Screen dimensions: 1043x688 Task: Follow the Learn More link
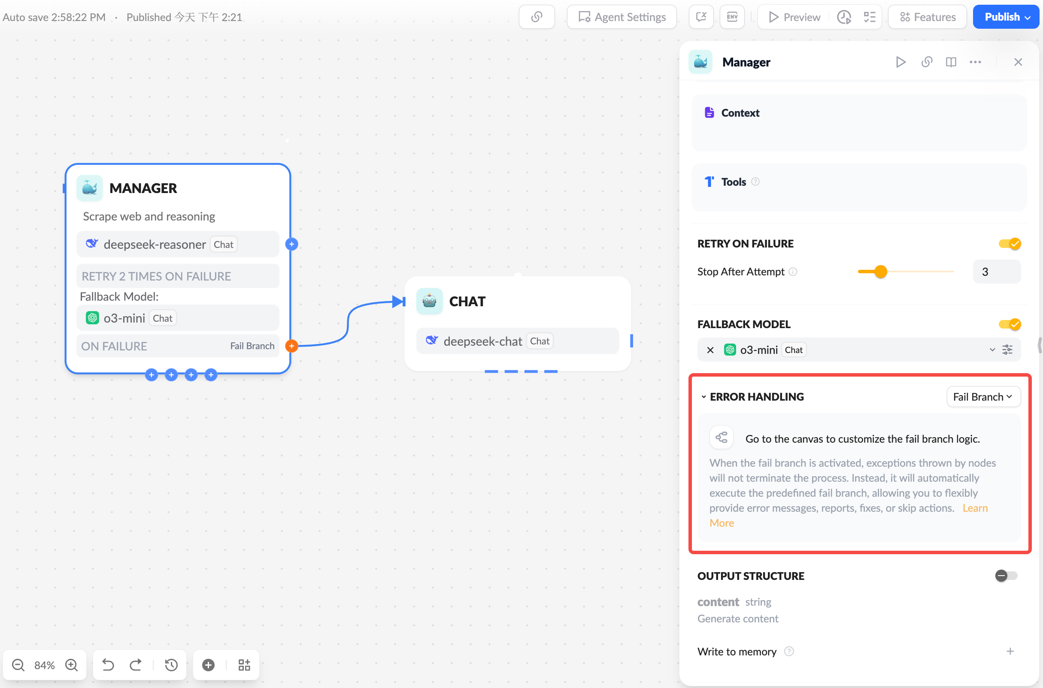pyautogui.click(x=974, y=508)
